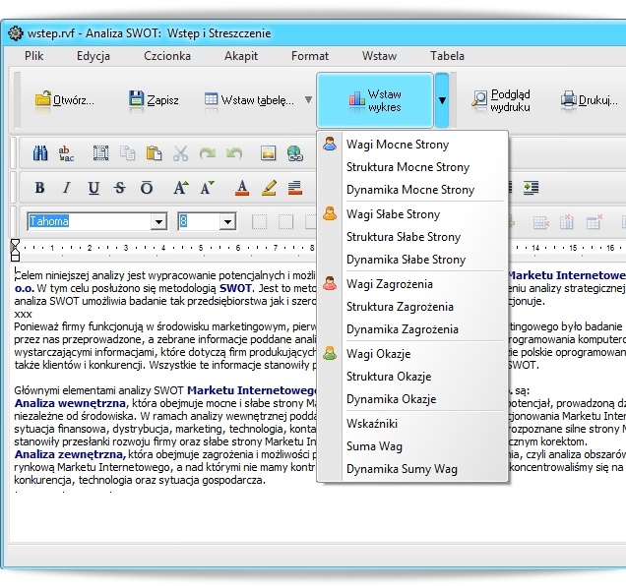
Task: Click the Paste clipboard icon
Action: pyautogui.click(x=154, y=153)
